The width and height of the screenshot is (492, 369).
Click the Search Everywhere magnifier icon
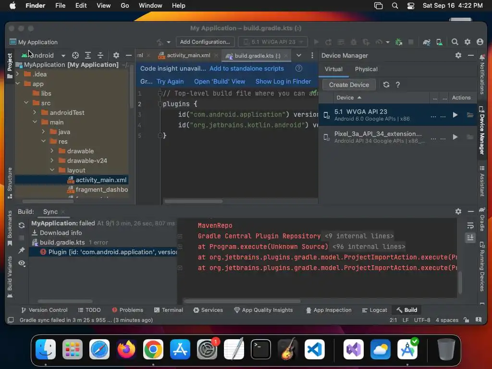point(455,42)
